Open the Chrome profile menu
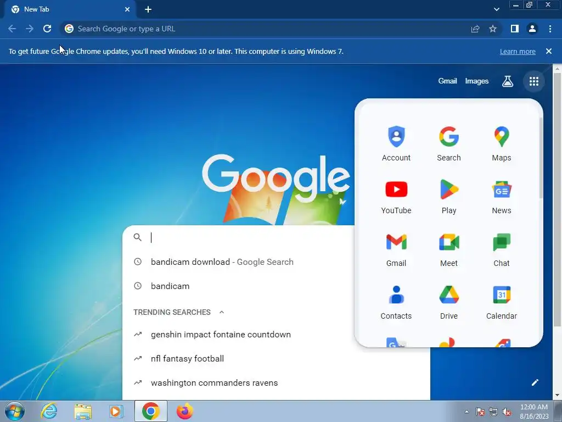Image resolution: width=562 pixels, height=422 pixels. coord(532,29)
